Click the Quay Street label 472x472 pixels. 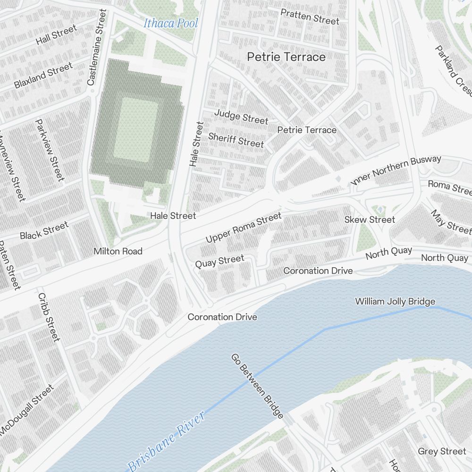click(x=220, y=261)
